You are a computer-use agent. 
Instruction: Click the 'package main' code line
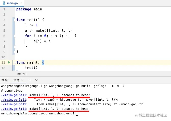point(29,9)
